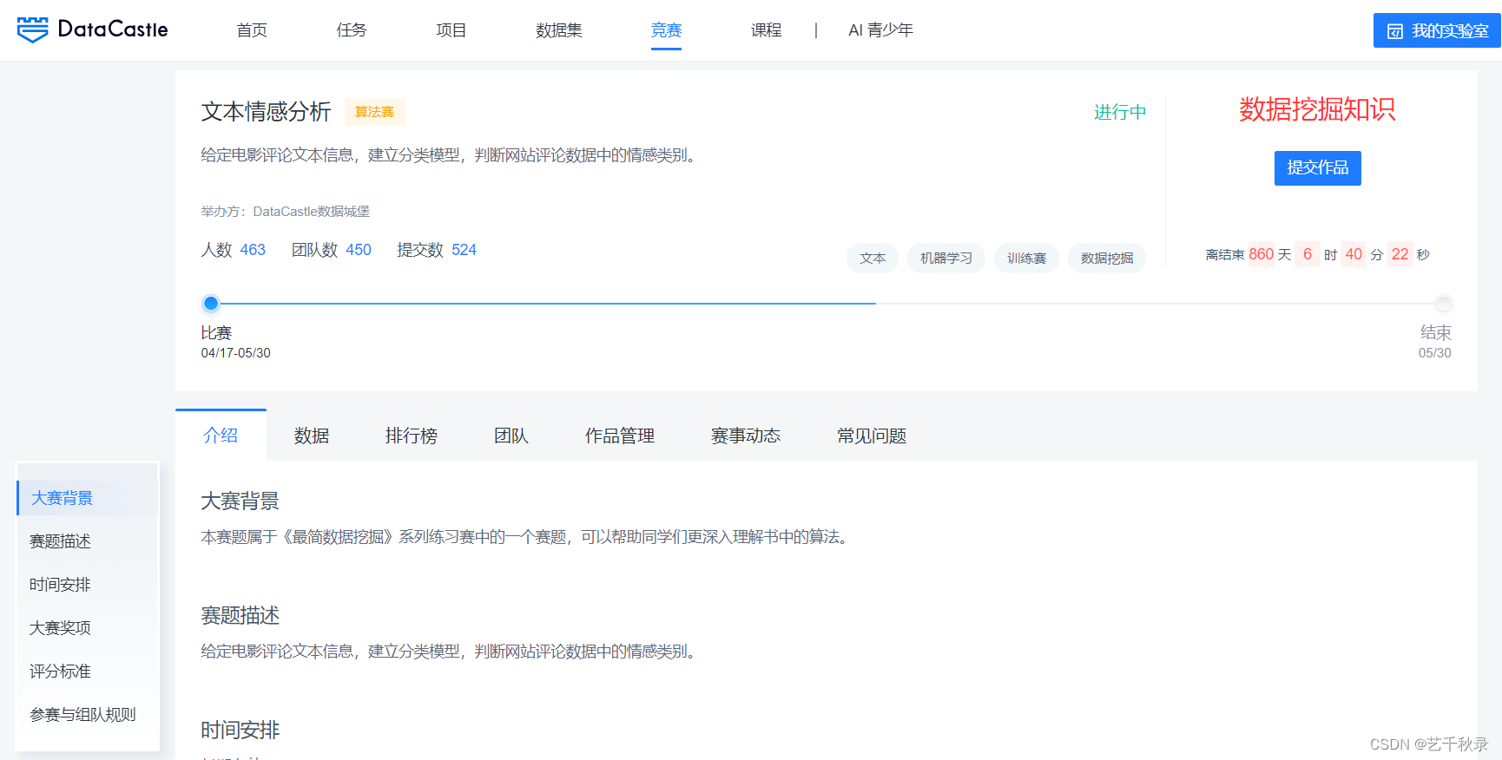This screenshot has height=760, width=1502.
Task: Click the 人数 463 count
Action: (233, 250)
